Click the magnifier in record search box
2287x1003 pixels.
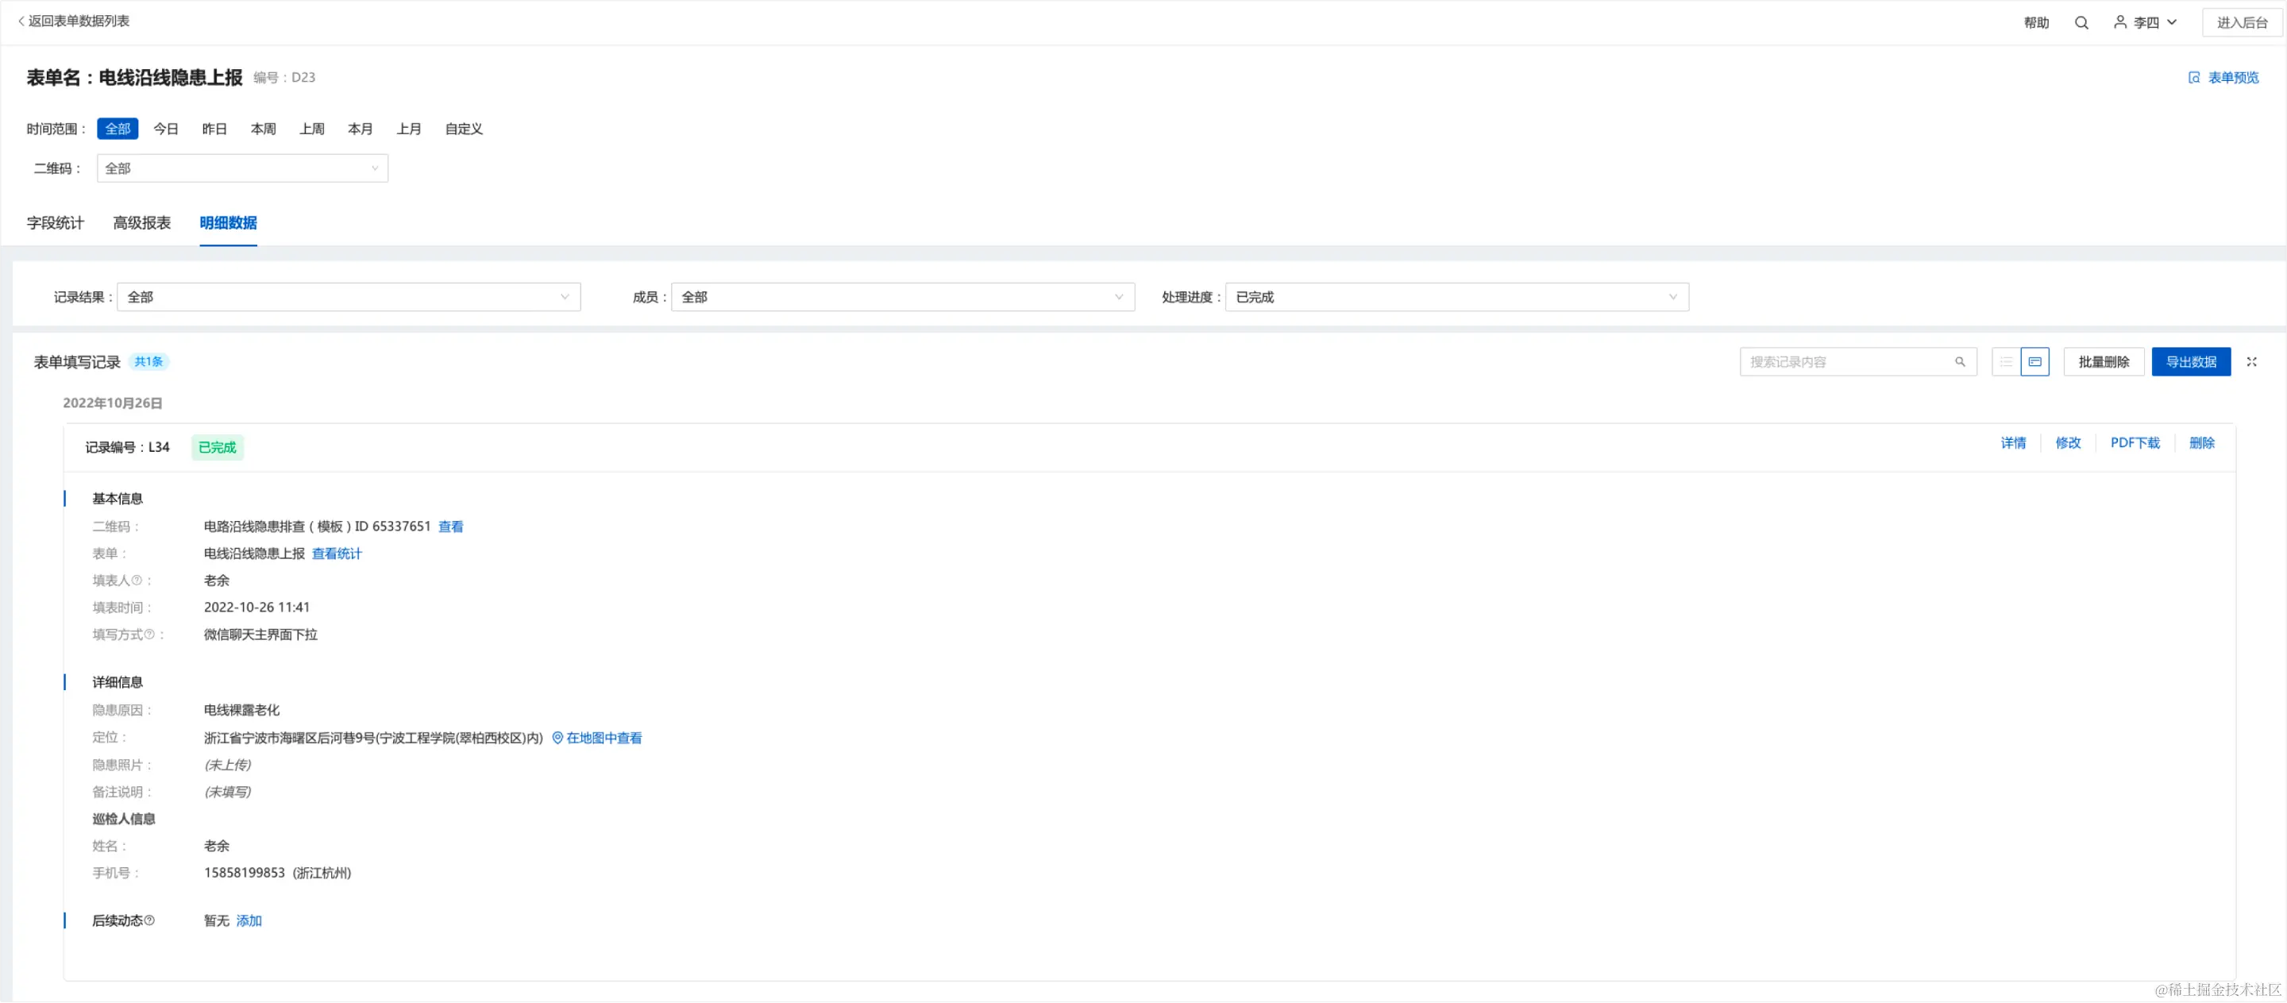pyautogui.click(x=1961, y=362)
